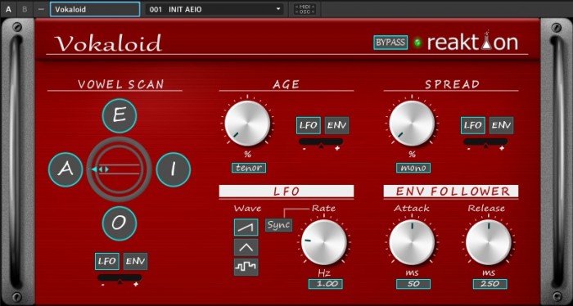Click the tenor value field
Image resolution: width=573 pixels, height=306 pixels.
[249, 168]
